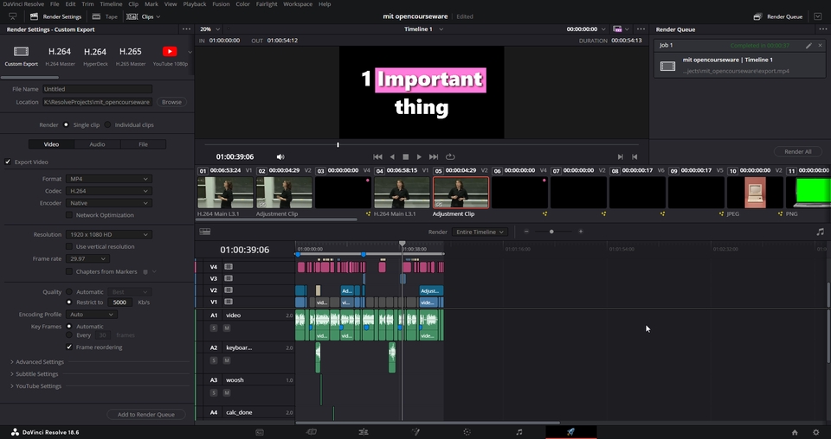Expand Subtitle Settings section
The height and width of the screenshot is (439, 831).
pyautogui.click(x=34, y=374)
